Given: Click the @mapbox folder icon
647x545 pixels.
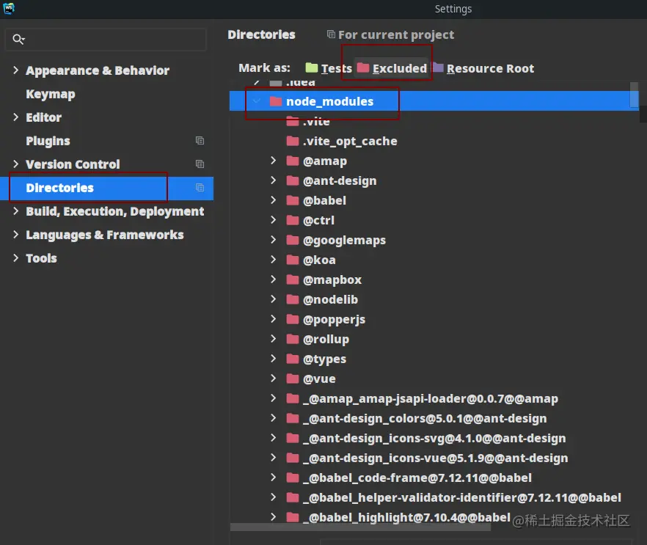Looking at the screenshot, I should (293, 279).
